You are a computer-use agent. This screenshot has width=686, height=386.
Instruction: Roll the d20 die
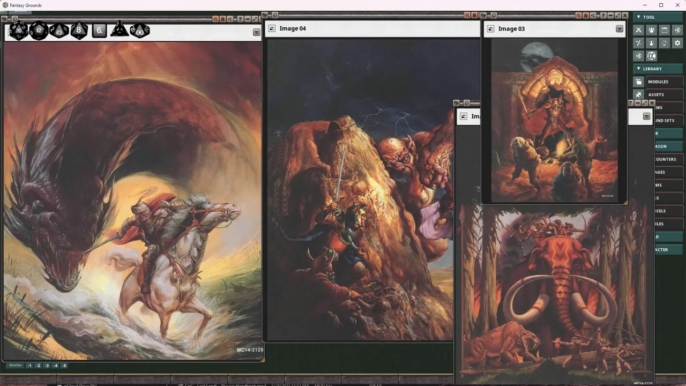[18, 31]
